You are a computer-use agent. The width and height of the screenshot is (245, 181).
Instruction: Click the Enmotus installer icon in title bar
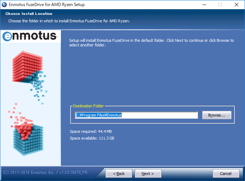pyautogui.click(x=5, y=5)
